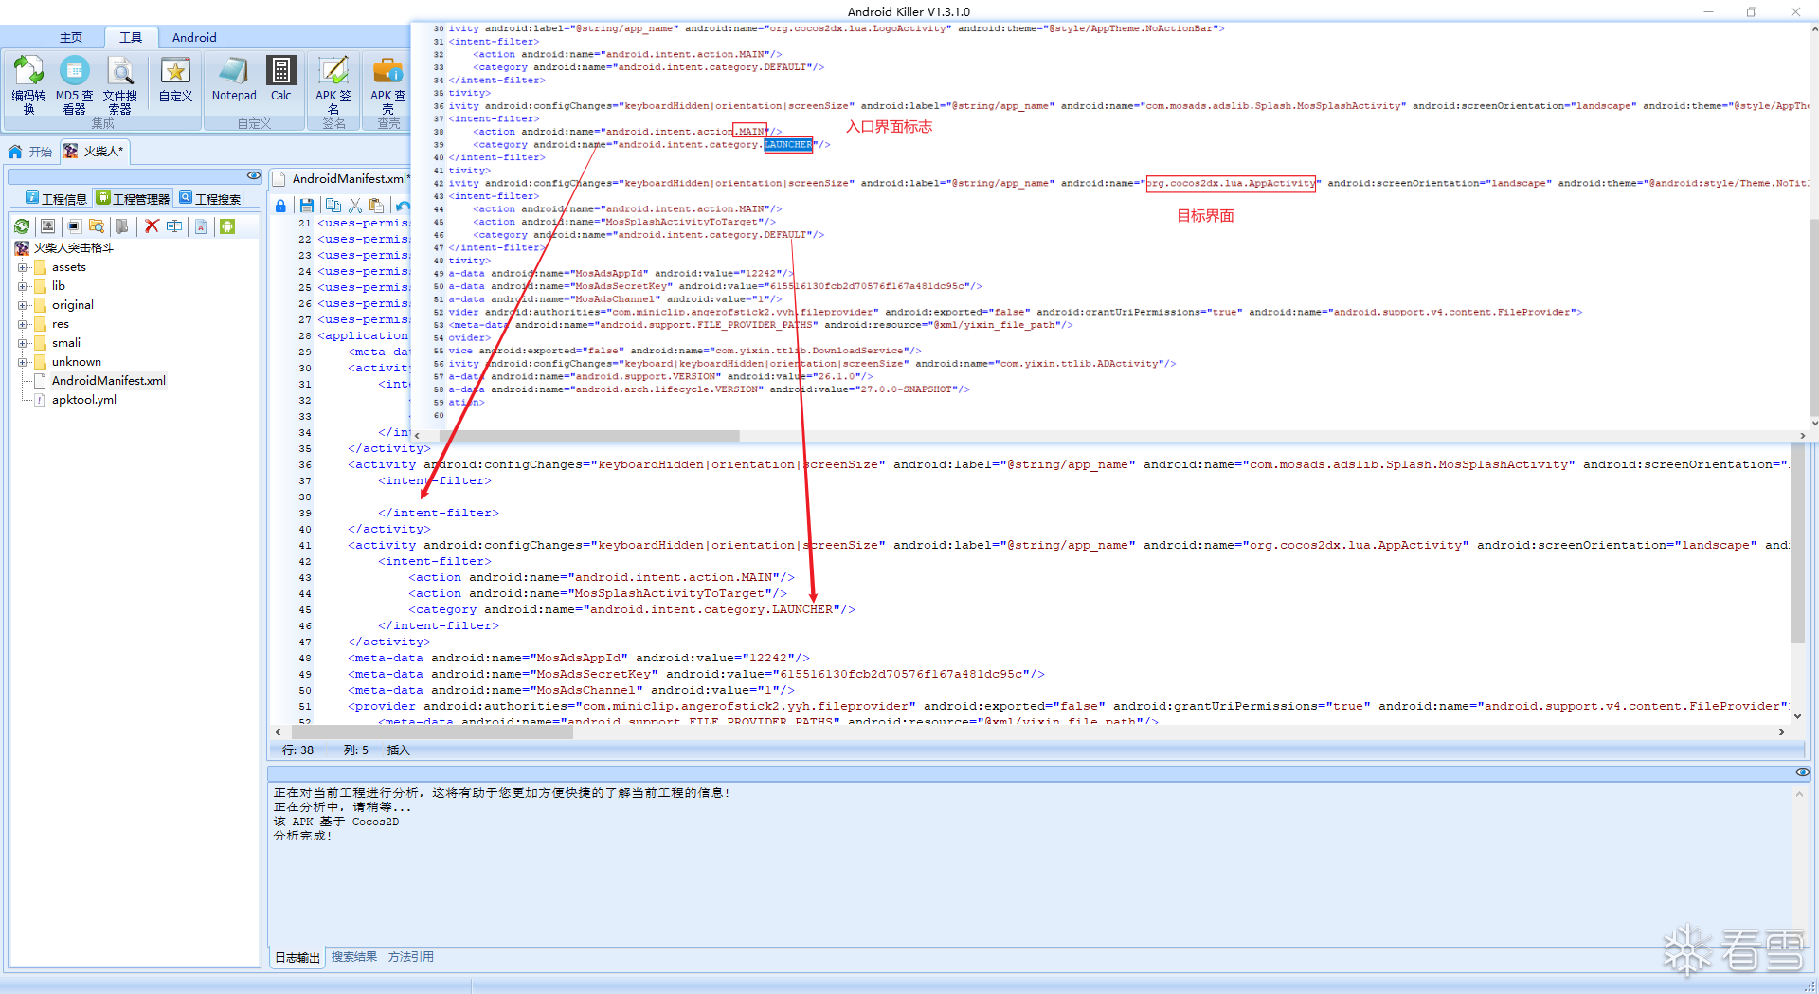Expand the lib folder

click(x=22, y=286)
